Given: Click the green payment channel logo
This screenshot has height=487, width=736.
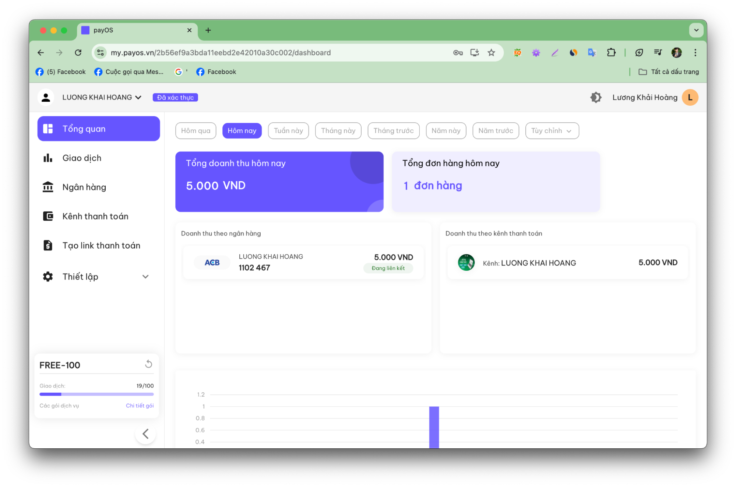Looking at the screenshot, I should point(466,263).
